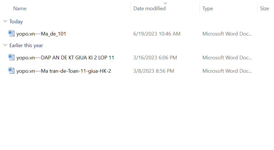274x150 pixels.
Task: Sort by the Date modified column header
Action: point(150,9)
